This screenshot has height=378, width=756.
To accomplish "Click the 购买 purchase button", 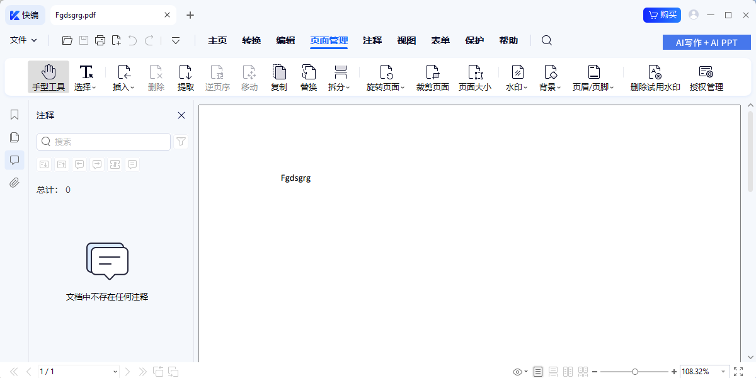I will [661, 14].
